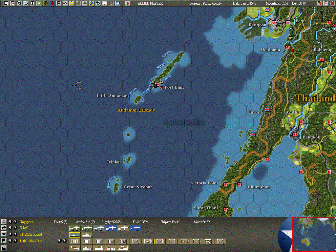Click the shipyard wrench-and-ship industry icon
336x252 pixels.
(x=123, y=248)
